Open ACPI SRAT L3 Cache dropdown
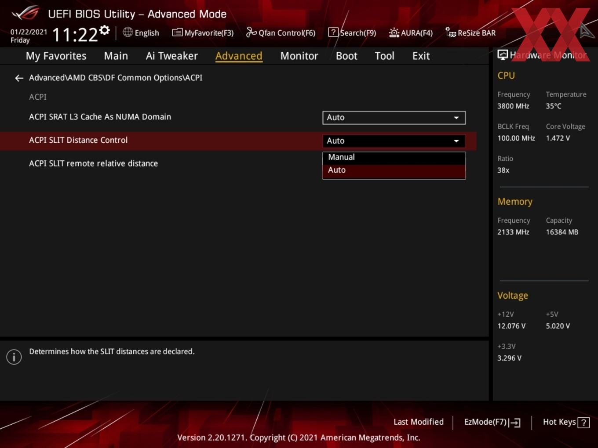This screenshot has width=598, height=448. point(394,118)
